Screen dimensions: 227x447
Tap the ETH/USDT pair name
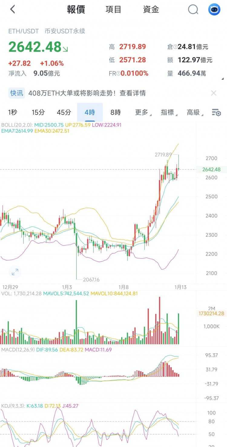(23, 31)
